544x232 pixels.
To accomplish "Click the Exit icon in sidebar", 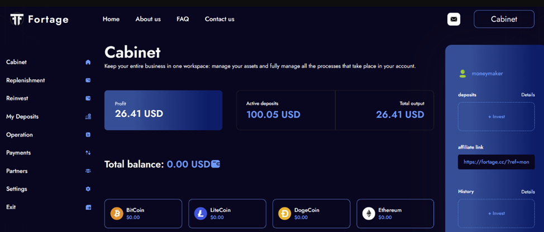I will [x=88, y=207].
